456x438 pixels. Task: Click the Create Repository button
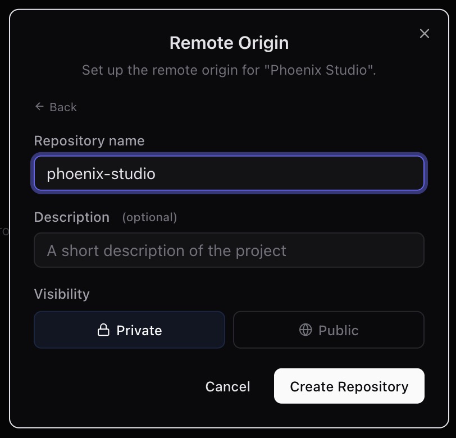349,386
